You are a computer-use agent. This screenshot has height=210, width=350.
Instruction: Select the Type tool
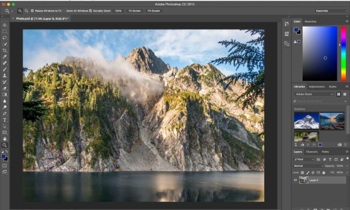tap(5, 120)
